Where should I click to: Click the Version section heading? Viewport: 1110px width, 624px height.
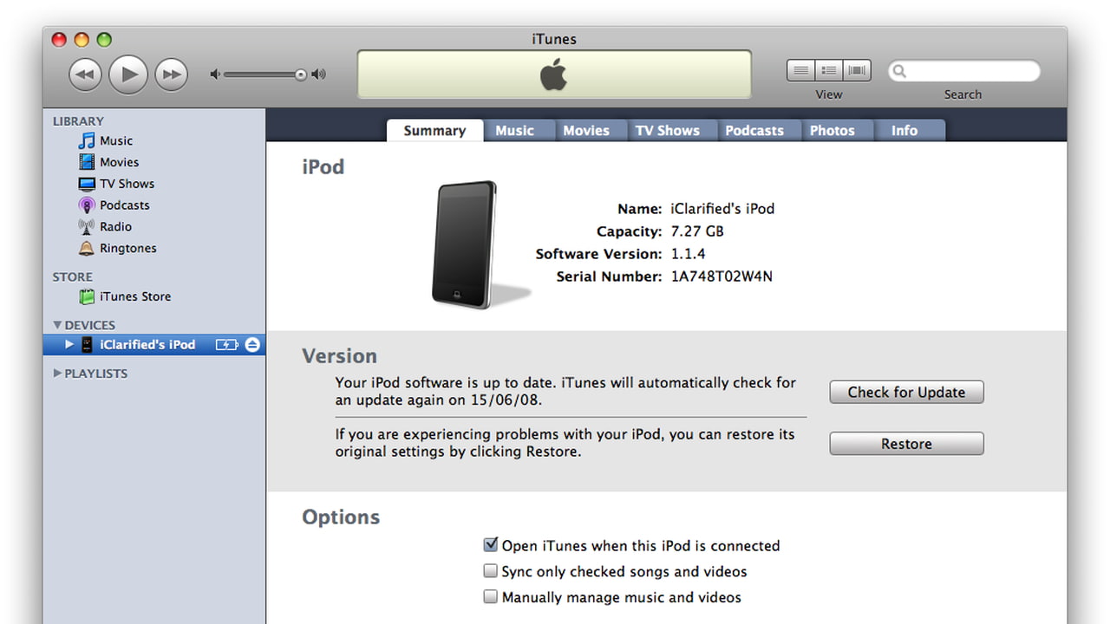click(339, 356)
